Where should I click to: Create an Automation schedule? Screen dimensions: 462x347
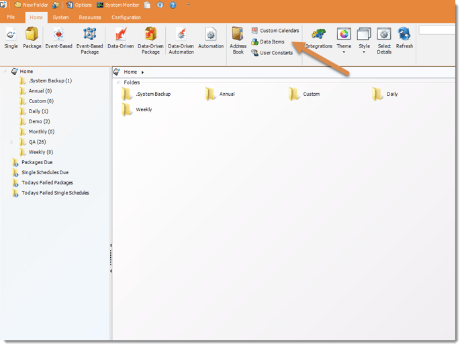pyautogui.click(x=211, y=38)
